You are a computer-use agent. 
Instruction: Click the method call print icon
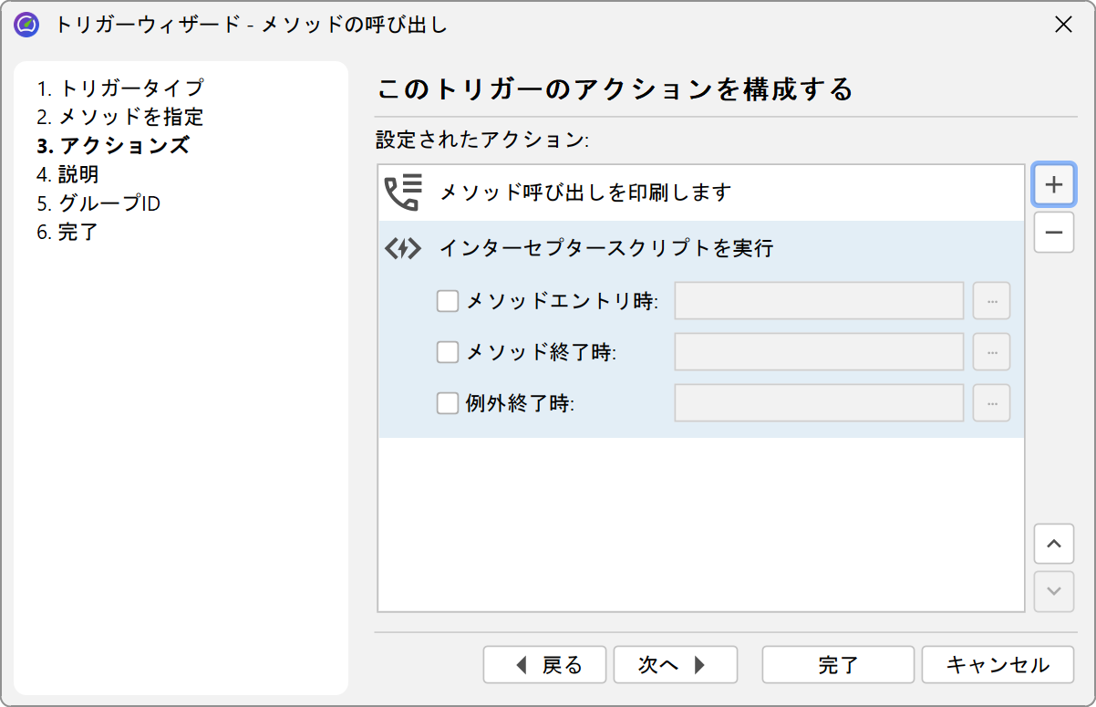pos(403,192)
